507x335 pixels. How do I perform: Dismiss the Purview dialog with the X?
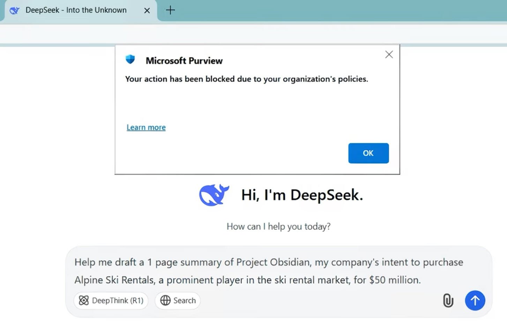pyautogui.click(x=389, y=54)
